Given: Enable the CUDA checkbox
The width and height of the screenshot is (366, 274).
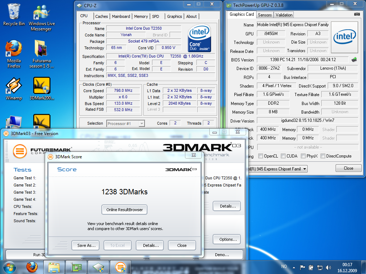Looking at the screenshot, I should (x=283, y=156).
